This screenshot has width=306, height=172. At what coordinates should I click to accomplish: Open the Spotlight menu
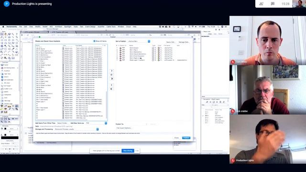(x=68, y=27)
